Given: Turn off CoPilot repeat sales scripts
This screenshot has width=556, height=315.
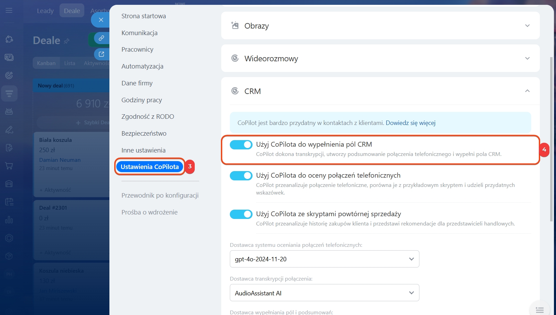Looking at the screenshot, I should (241, 214).
